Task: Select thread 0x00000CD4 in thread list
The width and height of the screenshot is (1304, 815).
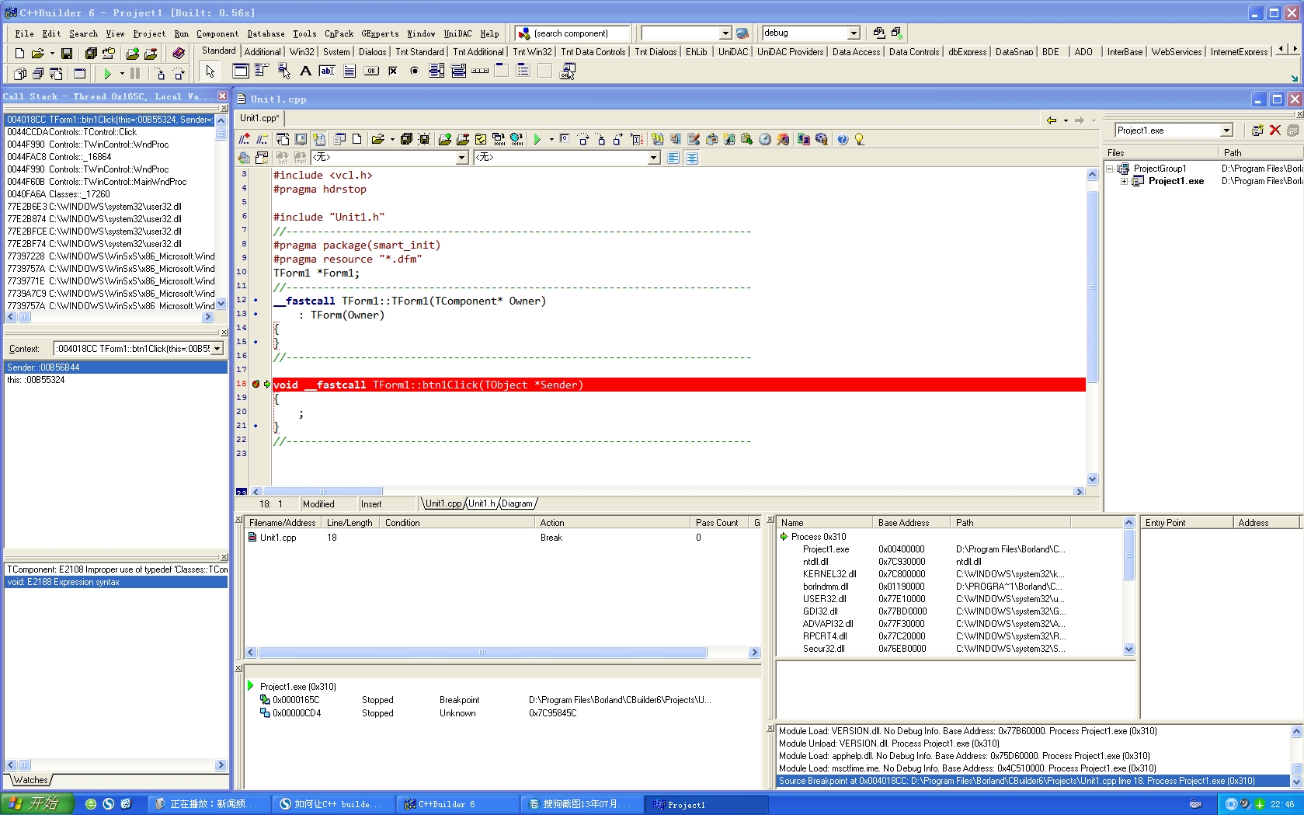Action: tap(502, 713)
